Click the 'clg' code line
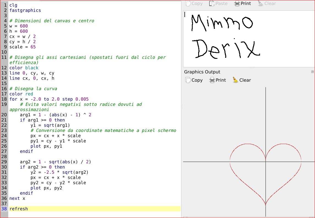Viewport: 315px width, 218px height. (13, 5)
